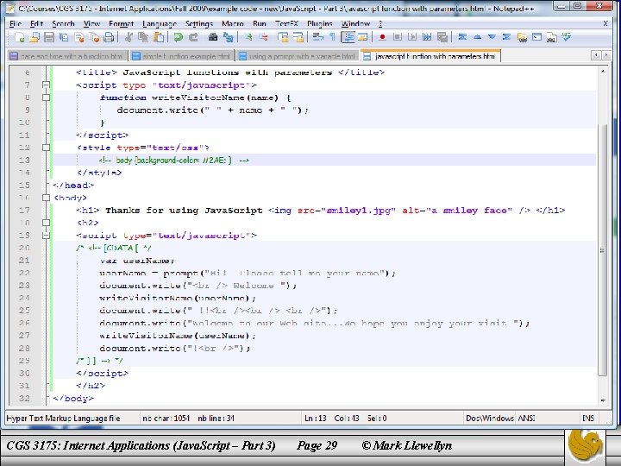
Task: Toggle word wrap in the toolbar
Action: coord(317,37)
